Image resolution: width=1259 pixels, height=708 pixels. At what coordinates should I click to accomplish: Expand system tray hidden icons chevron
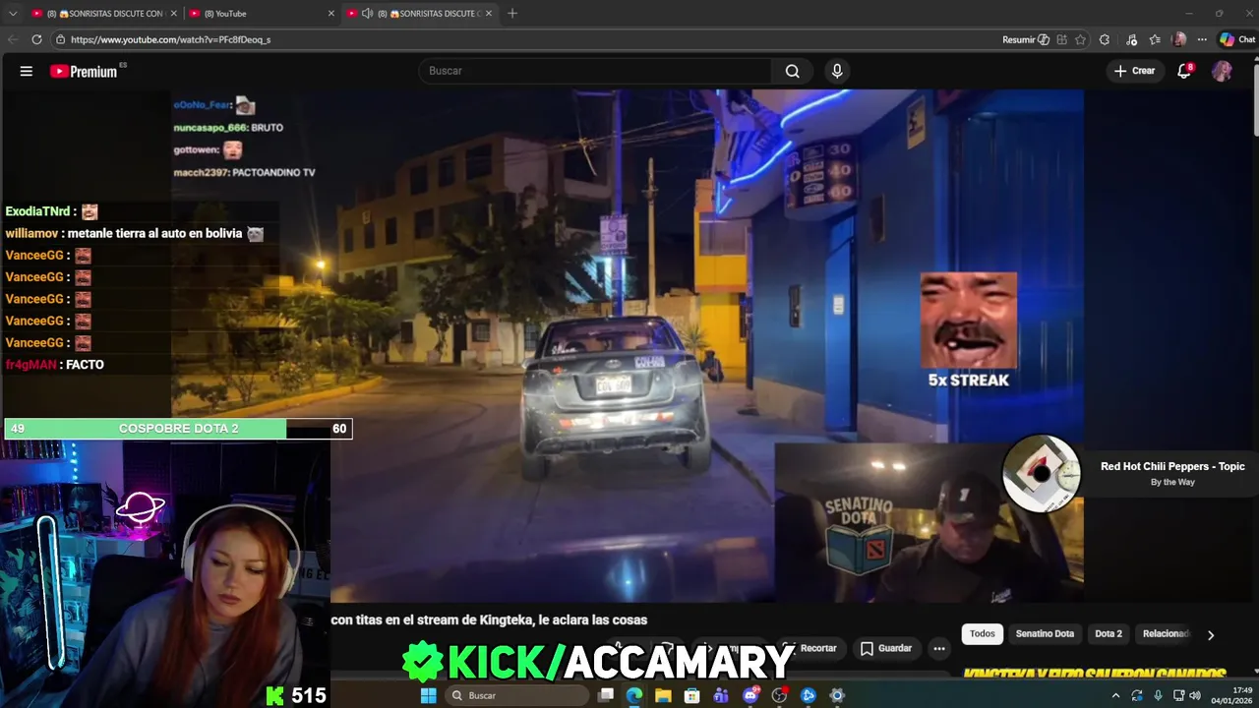tap(1115, 695)
